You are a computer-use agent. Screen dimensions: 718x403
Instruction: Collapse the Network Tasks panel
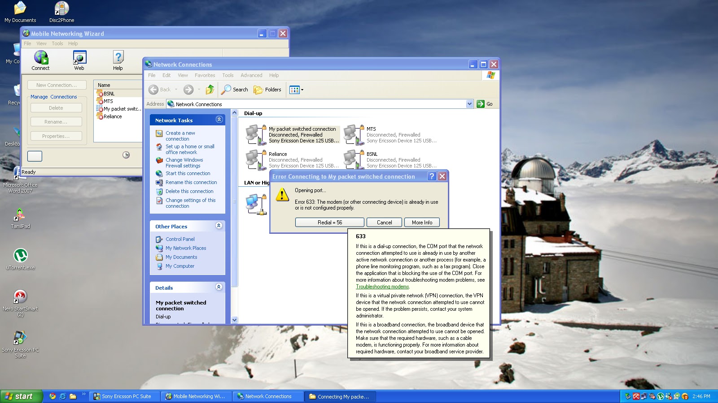(219, 120)
